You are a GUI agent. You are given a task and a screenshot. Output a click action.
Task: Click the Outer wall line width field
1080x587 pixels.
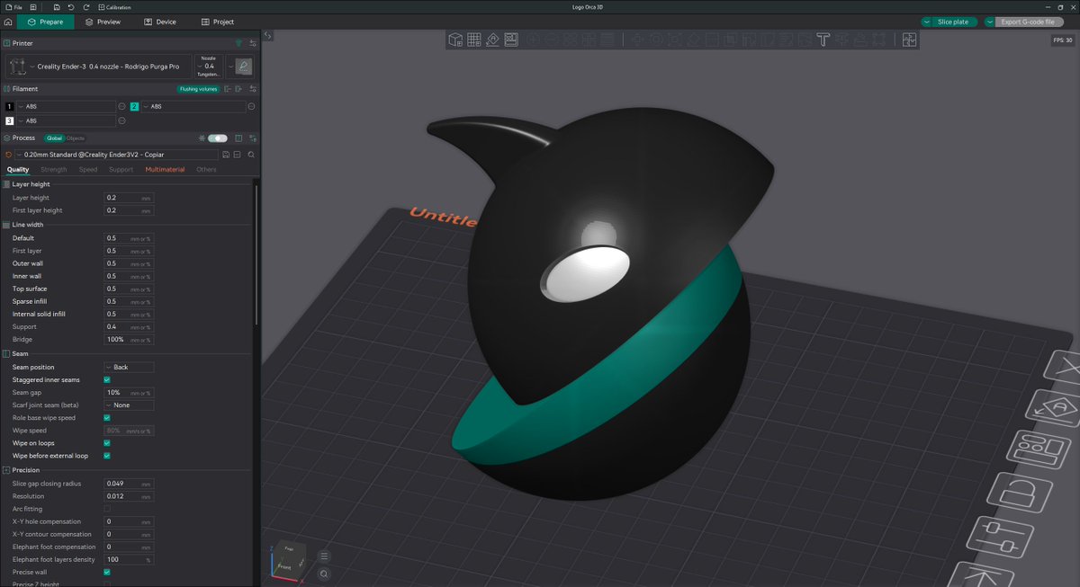click(129, 263)
